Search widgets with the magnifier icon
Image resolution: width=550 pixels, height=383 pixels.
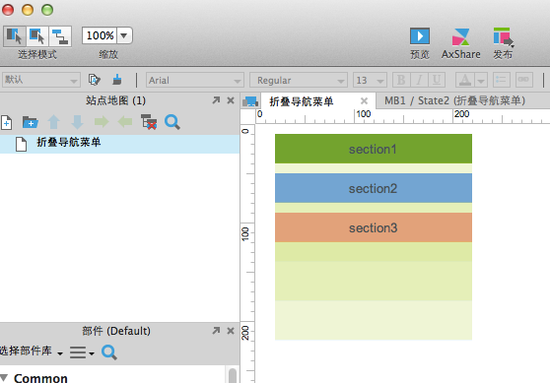(x=109, y=352)
